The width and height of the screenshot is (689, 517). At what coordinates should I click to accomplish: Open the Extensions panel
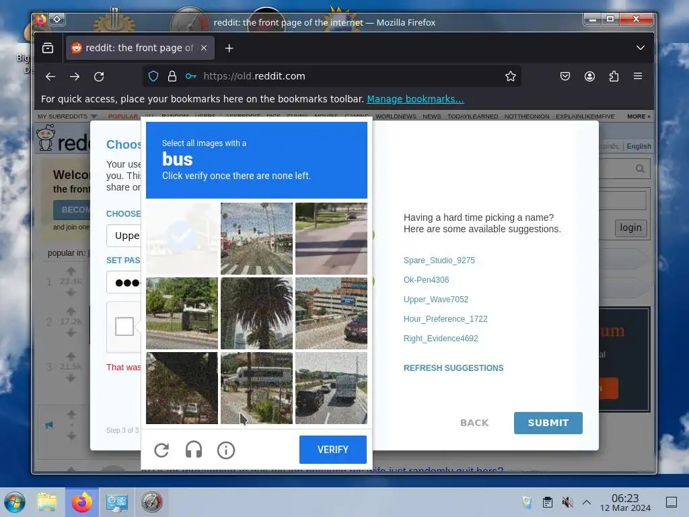pos(614,76)
